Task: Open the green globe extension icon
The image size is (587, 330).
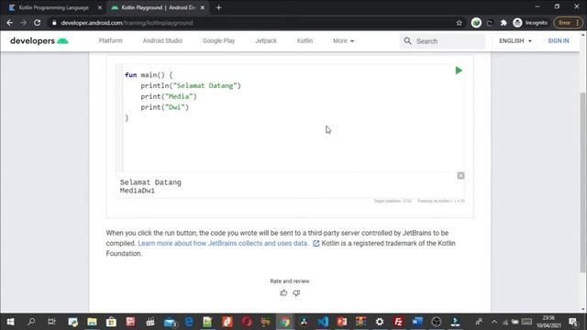Action: [x=476, y=23]
